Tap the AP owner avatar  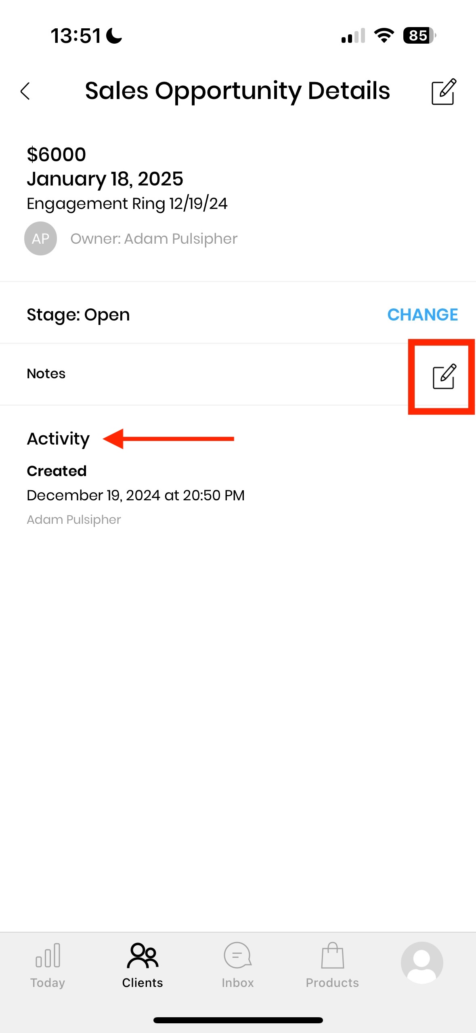point(40,238)
